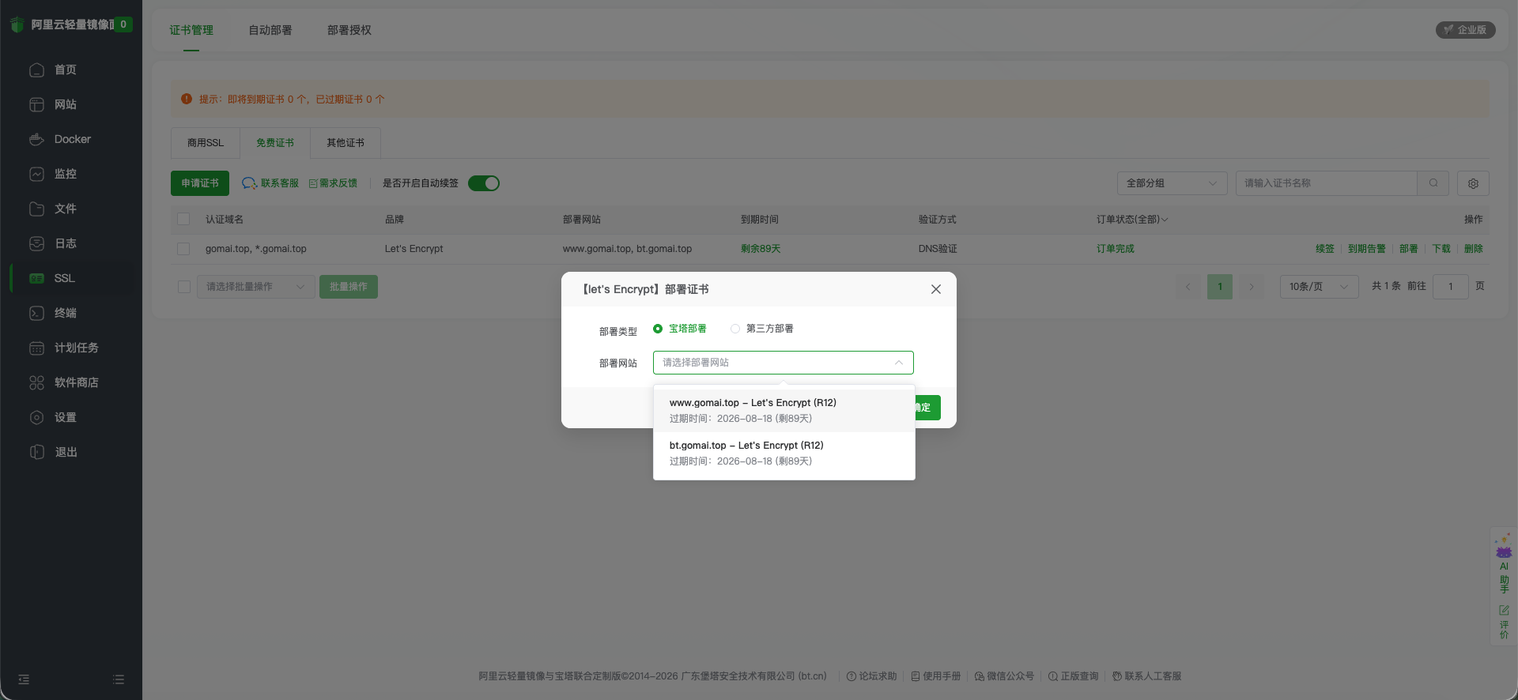Open the 监控 monitoring sidebar icon
Viewport: 1518px width, 700px height.
[36, 174]
